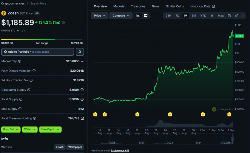Select the 3M time range
Image resolution: width=250 pixels, height=153 pixels.
coord(194,16)
